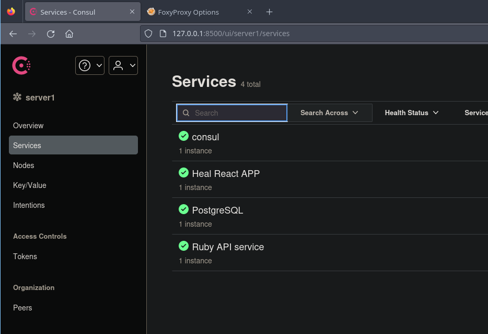Click the Firefox icon in tab bar

click(11, 12)
